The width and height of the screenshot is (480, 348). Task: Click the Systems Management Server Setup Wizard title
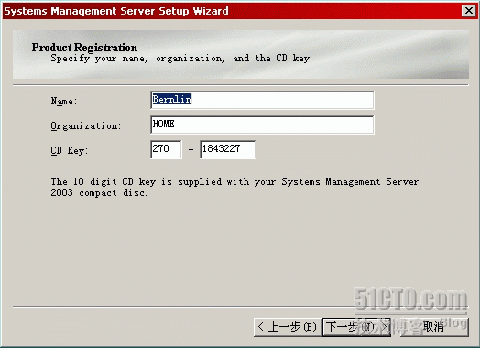click(x=116, y=11)
